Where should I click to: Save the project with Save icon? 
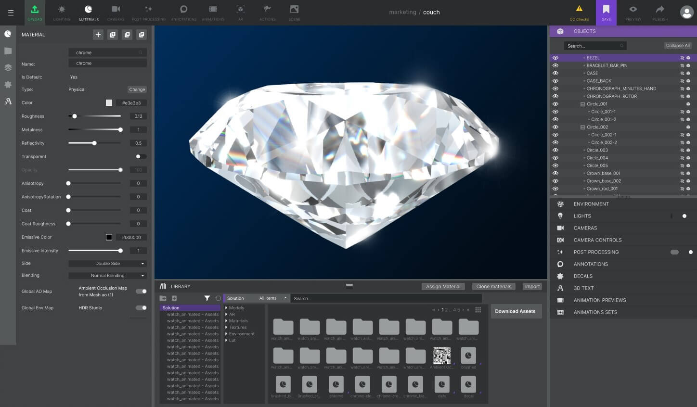(x=606, y=13)
